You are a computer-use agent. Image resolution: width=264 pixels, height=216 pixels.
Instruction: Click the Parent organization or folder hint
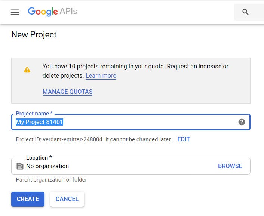(x=51, y=180)
